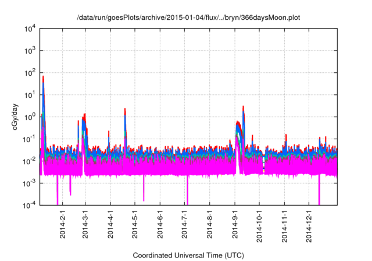Select the 2014-12-1 date tick label
The width and height of the screenshot is (372, 261).
[x=309, y=226]
